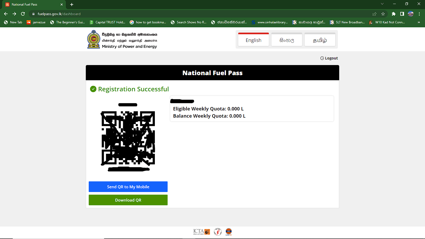Bookmark this page with the star icon
Screen dimensions: 425x239
383,14
